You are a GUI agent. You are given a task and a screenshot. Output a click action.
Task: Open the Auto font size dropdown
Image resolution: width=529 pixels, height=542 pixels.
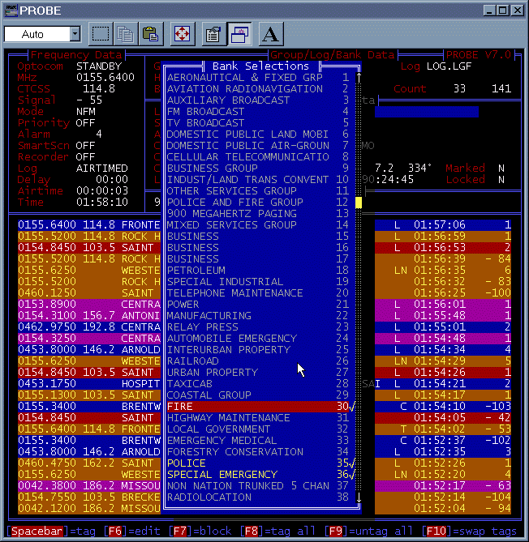[x=75, y=34]
